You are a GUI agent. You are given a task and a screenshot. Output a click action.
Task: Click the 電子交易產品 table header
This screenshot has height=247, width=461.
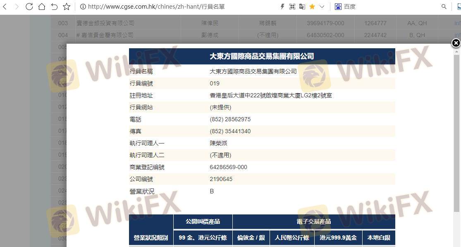[x=313, y=221]
